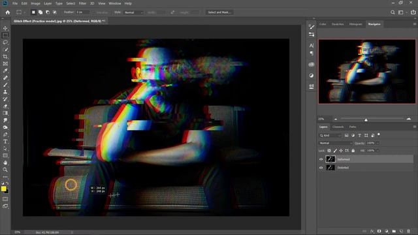Select the Path Selection tool
Image resolution: width=418 pixels, height=235 pixels.
[5, 149]
